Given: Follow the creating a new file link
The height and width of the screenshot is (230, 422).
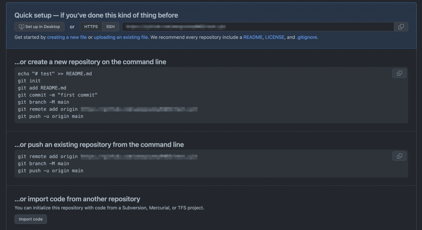Looking at the screenshot, I should (67, 37).
